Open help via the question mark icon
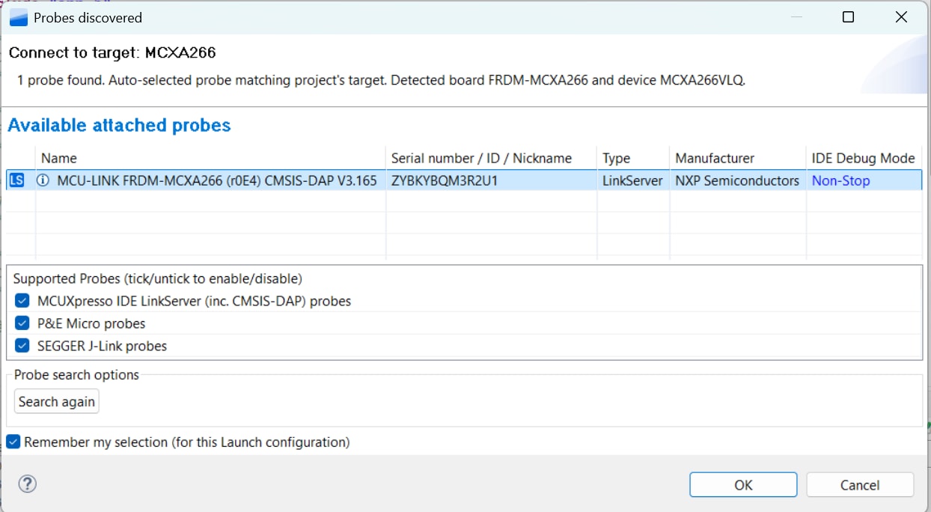This screenshot has height=512, width=931. [28, 484]
